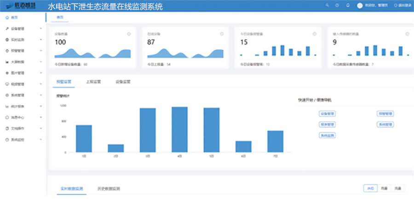Click the info icon on the 15 alarms card
Image resolution: width=414 pixels, height=205 pixels.
point(315,34)
